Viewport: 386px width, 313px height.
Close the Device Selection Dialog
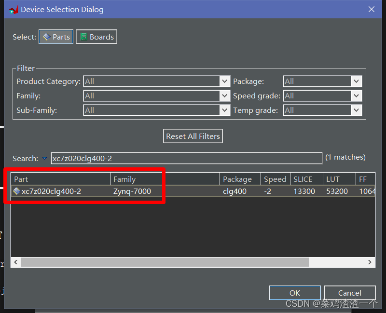[x=372, y=9]
